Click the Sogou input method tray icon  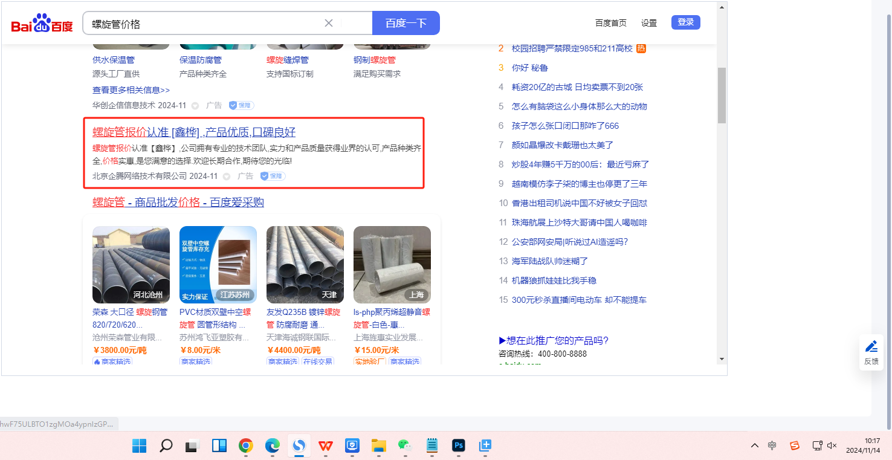click(795, 445)
